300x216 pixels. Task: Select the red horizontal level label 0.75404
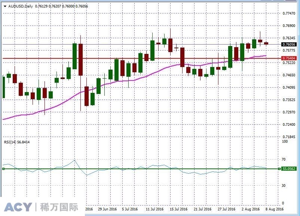(289, 58)
